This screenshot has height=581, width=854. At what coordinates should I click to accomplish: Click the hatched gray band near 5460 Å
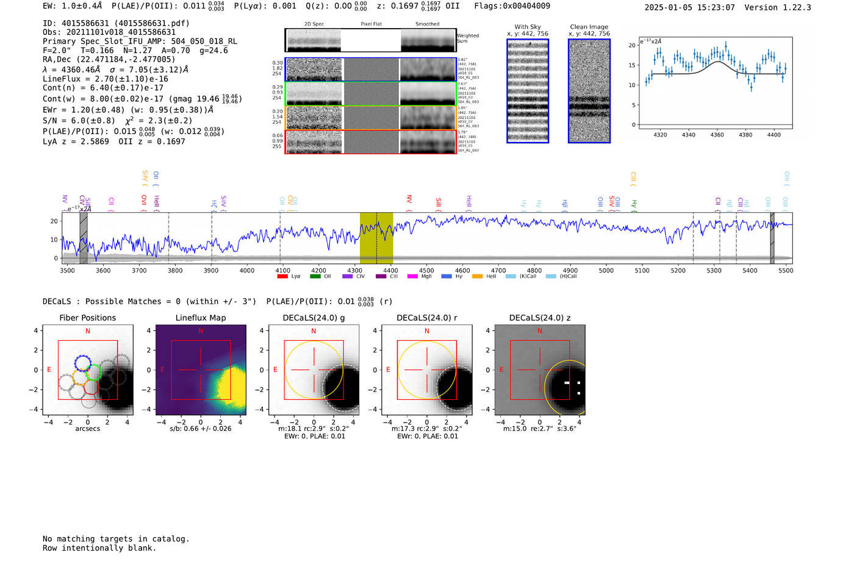pyautogui.click(x=772, y=238)
